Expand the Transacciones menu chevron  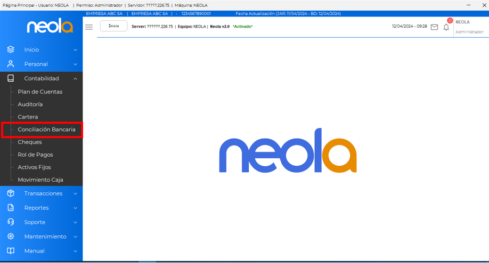(x=75, y=194)
